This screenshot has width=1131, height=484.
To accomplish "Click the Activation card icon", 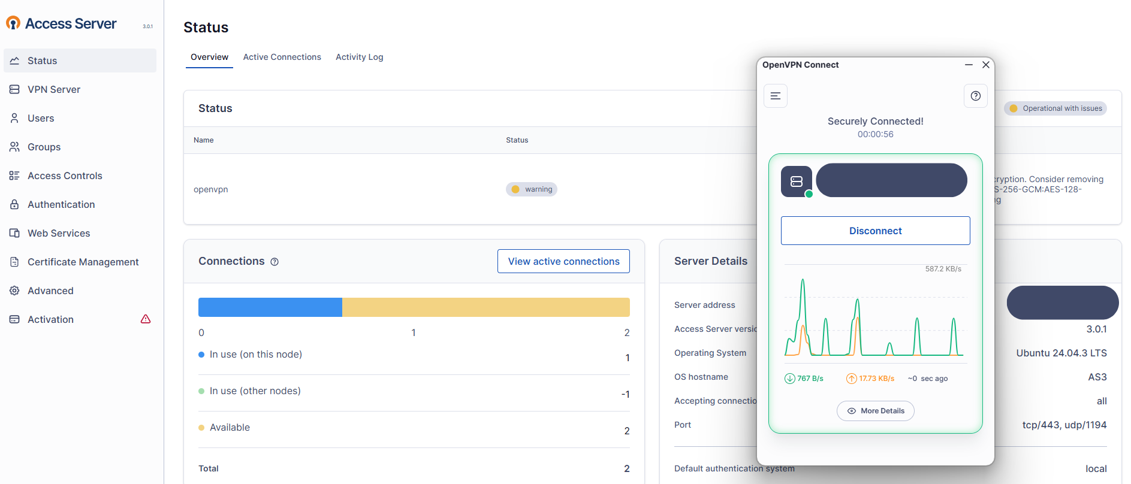I will [14, 319].
